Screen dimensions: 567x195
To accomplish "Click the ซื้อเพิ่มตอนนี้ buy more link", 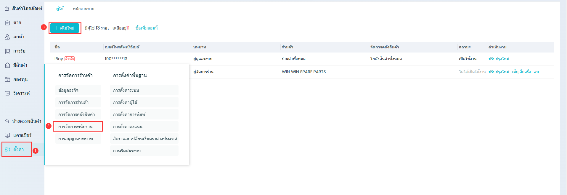I will click(147, 28).
